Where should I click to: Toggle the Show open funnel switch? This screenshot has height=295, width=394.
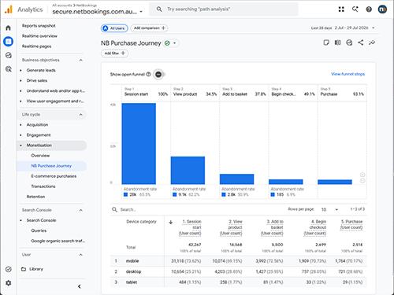[x=159, y=75]
